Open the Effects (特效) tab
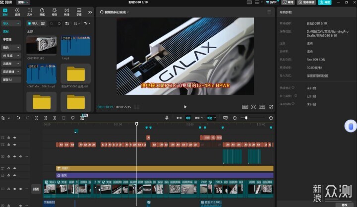The height and width of the screenshot is (207, 357). pyautogui.click(x=55, y=12)
